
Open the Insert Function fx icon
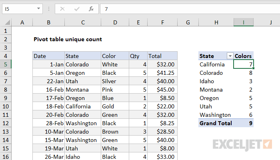click(x=91, y=8)
